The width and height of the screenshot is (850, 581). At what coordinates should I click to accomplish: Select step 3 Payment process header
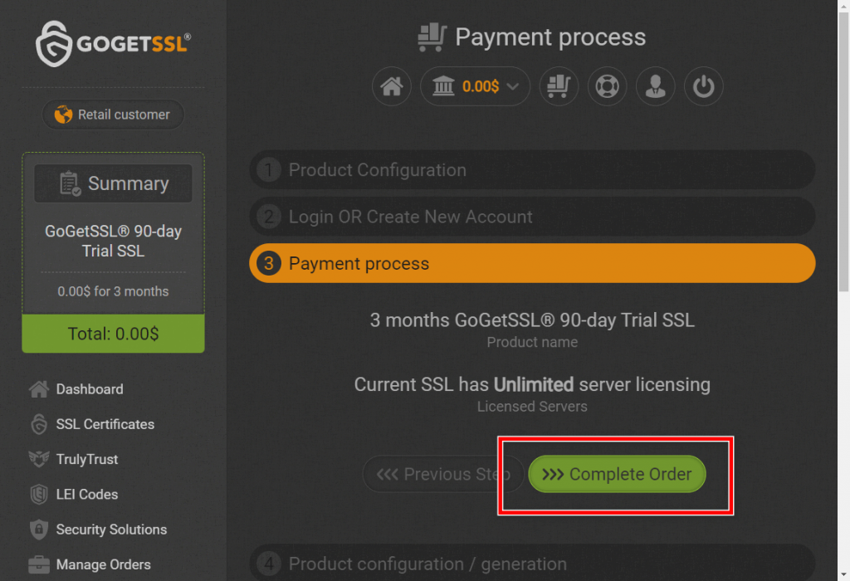click(x=532, y=263)
